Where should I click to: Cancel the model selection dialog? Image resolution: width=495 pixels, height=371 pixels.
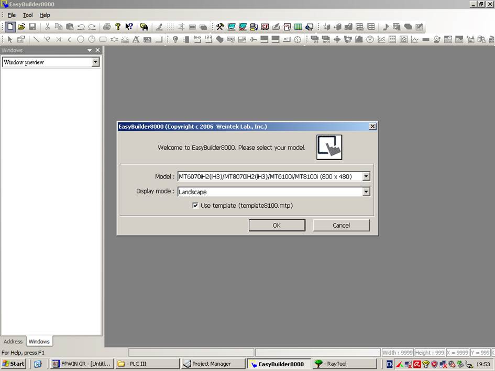(341, 225)
